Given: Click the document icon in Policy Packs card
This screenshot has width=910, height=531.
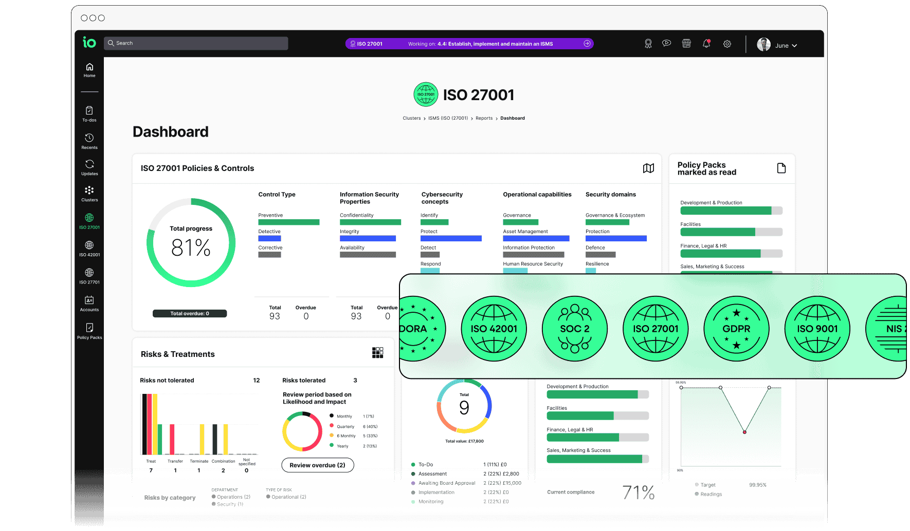Looking at the screenshot, I should pos(781,168).
